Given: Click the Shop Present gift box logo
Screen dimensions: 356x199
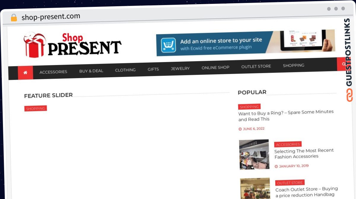Looking at the screenshot, I should (x=72, y=45).
